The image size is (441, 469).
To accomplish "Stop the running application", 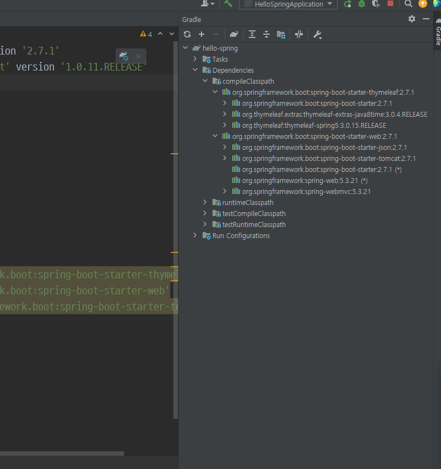I will 390,4.
